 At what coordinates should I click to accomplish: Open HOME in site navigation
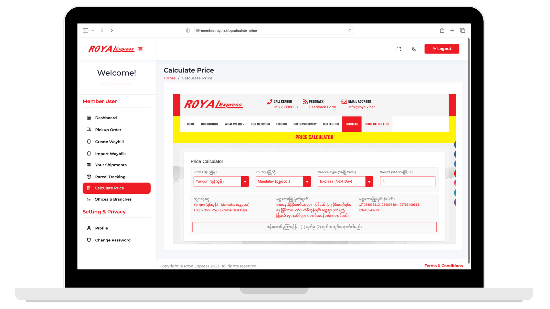(191, 124)
